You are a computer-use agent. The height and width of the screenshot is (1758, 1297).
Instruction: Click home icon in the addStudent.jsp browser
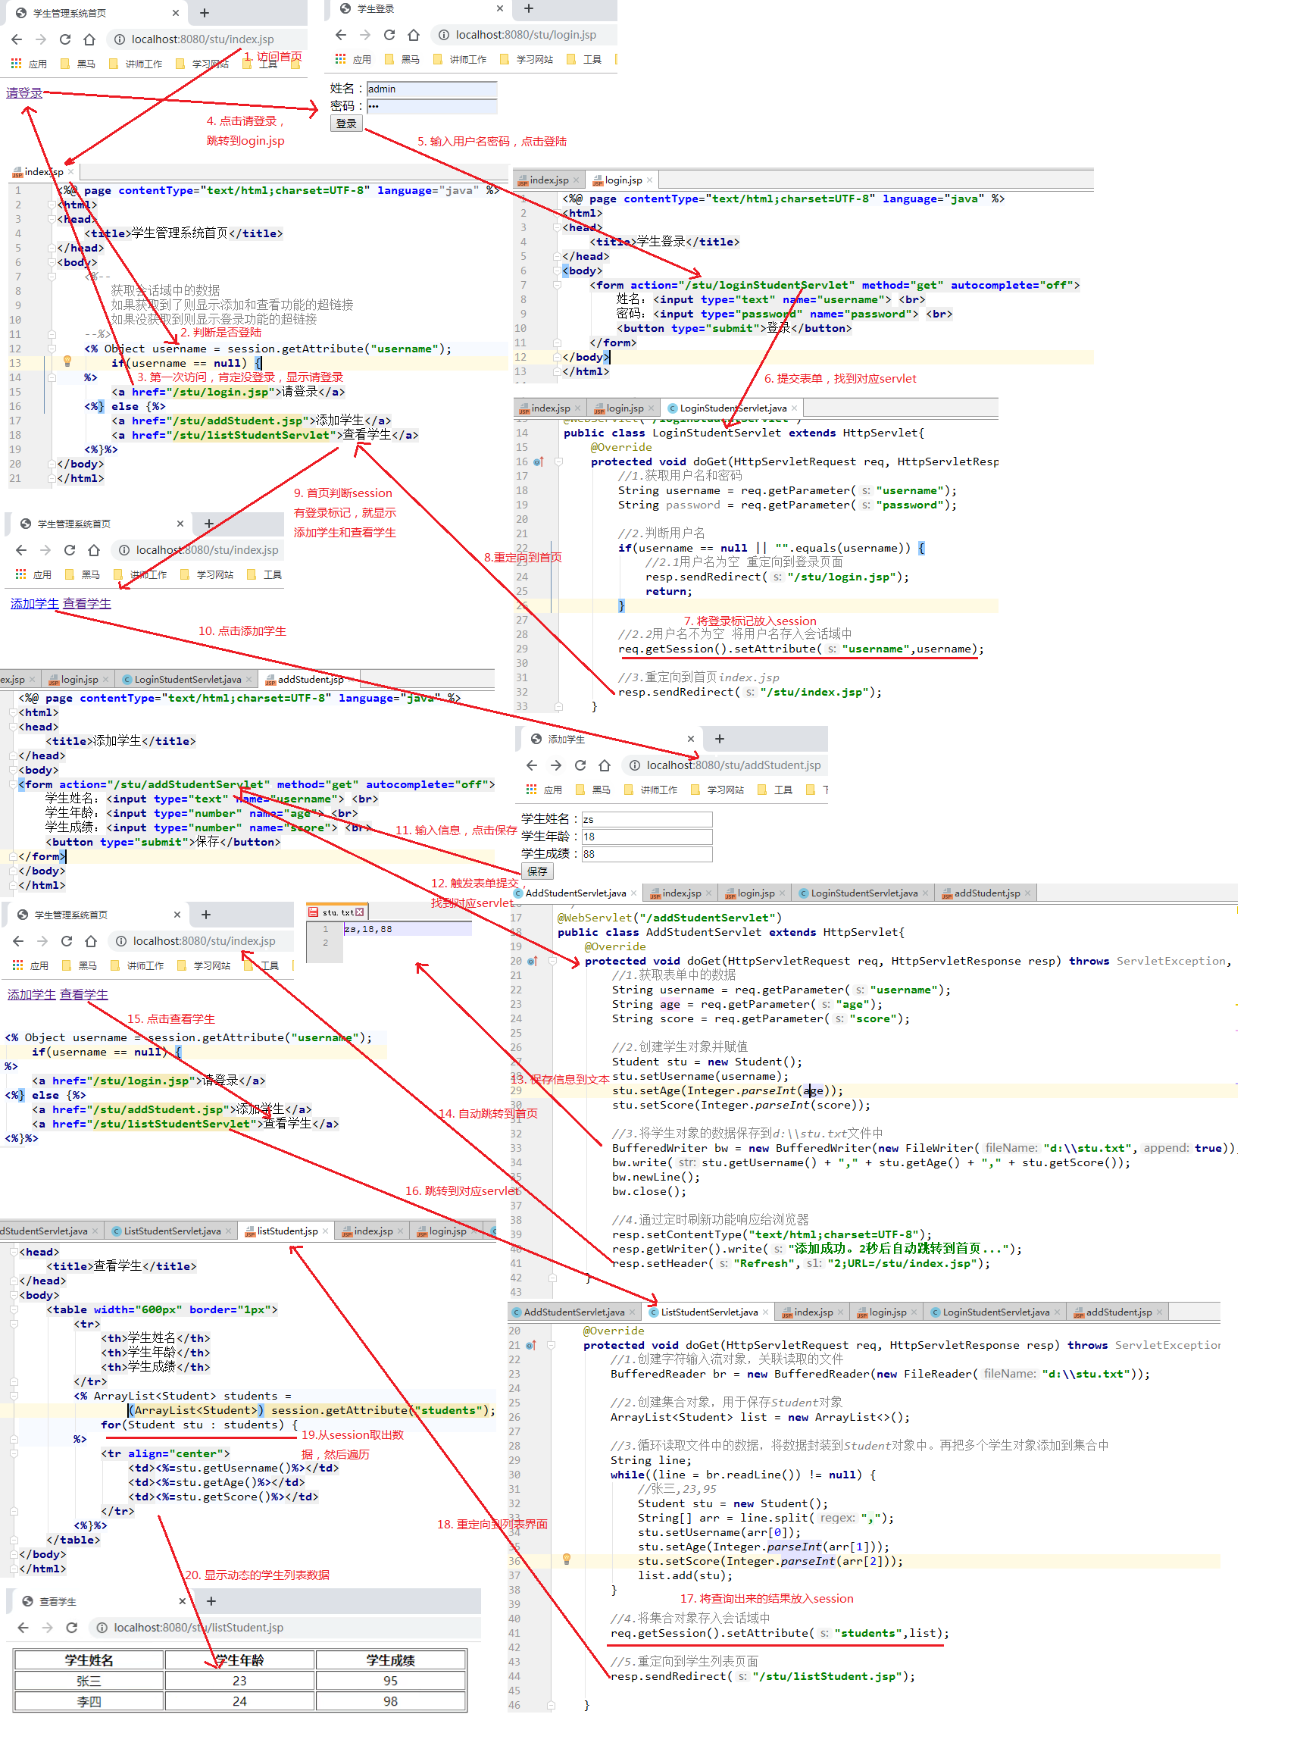[605, 765]
